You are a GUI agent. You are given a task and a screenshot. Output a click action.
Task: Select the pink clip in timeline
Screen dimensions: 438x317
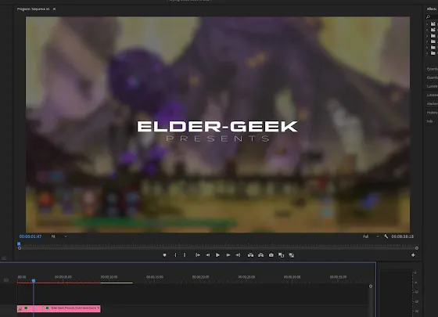[x=59, y=308]
